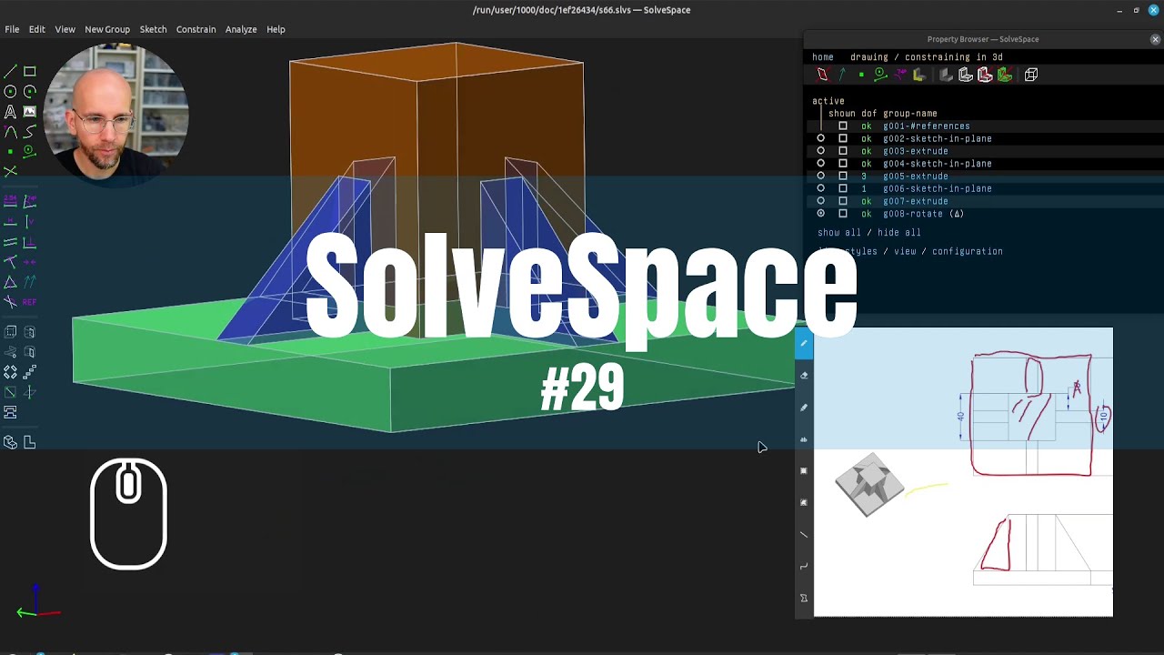Toggle shown checkbox for g006-sketch-in-plane
The width and height of the screenshot is (1164, 655).
click(x=843, y=188)
